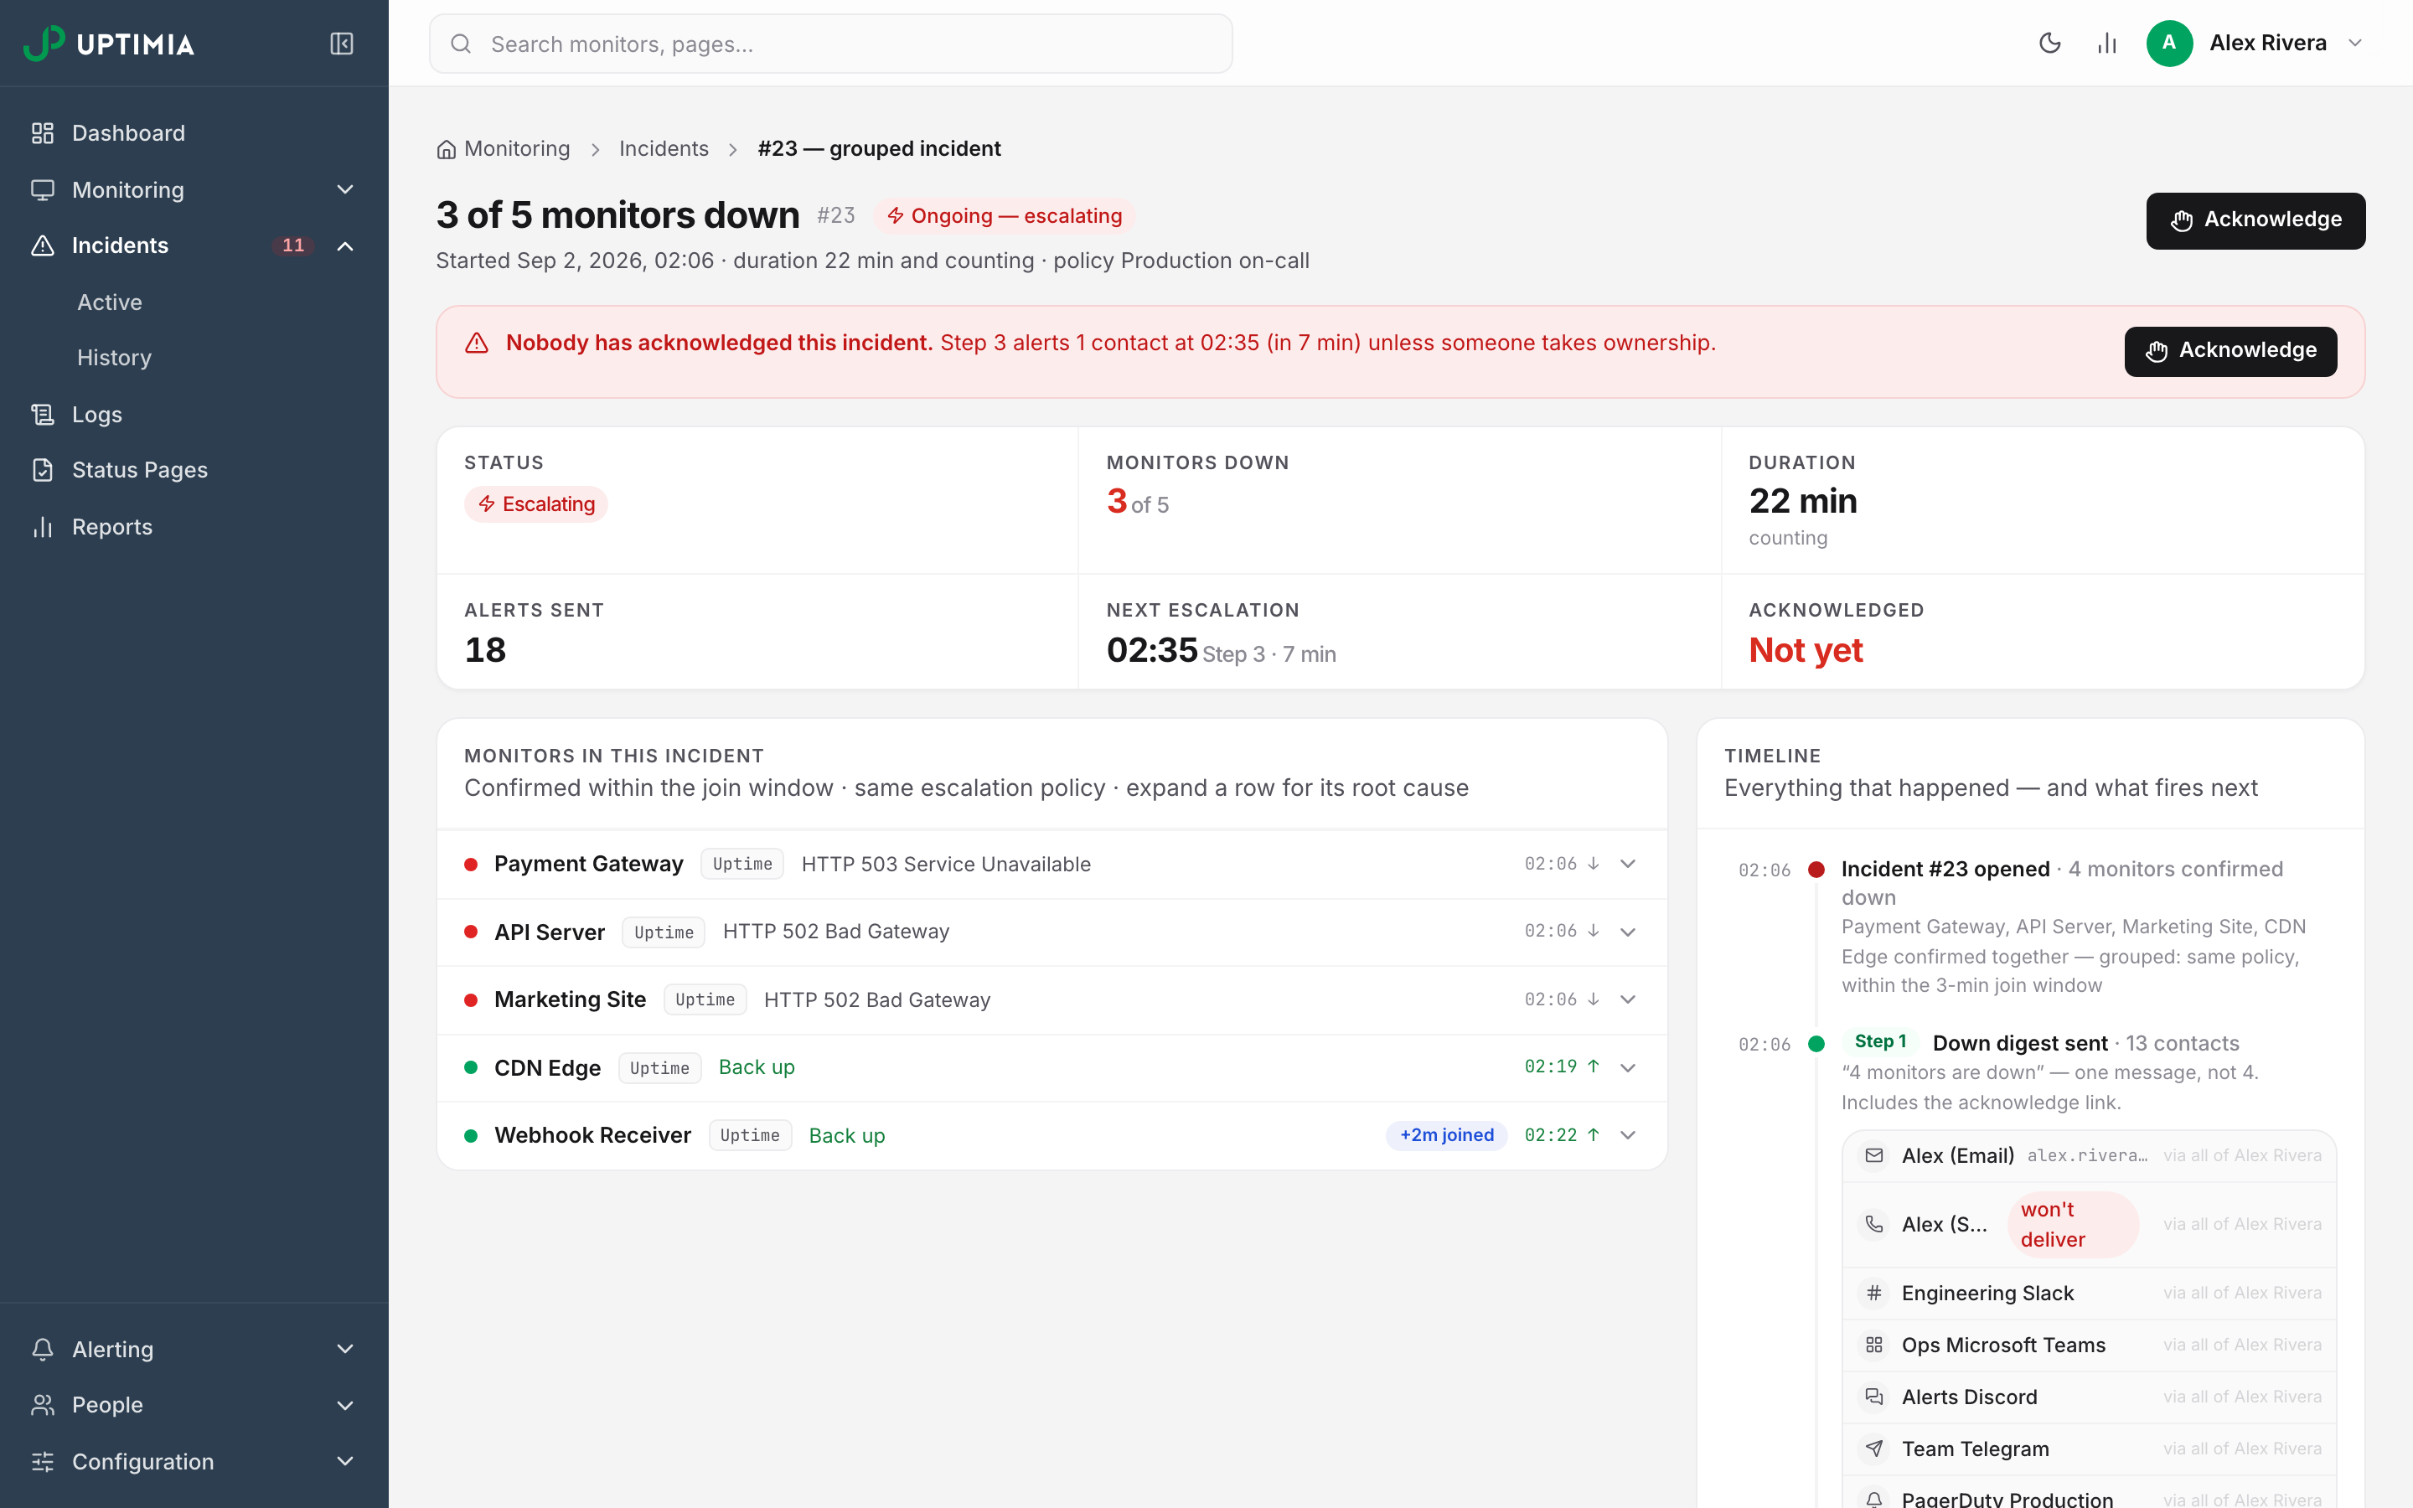Click the home icon in breadcrumb
Viewport: 2413px width, 1508px height.
pyautogui.click(x=446, y=150)
